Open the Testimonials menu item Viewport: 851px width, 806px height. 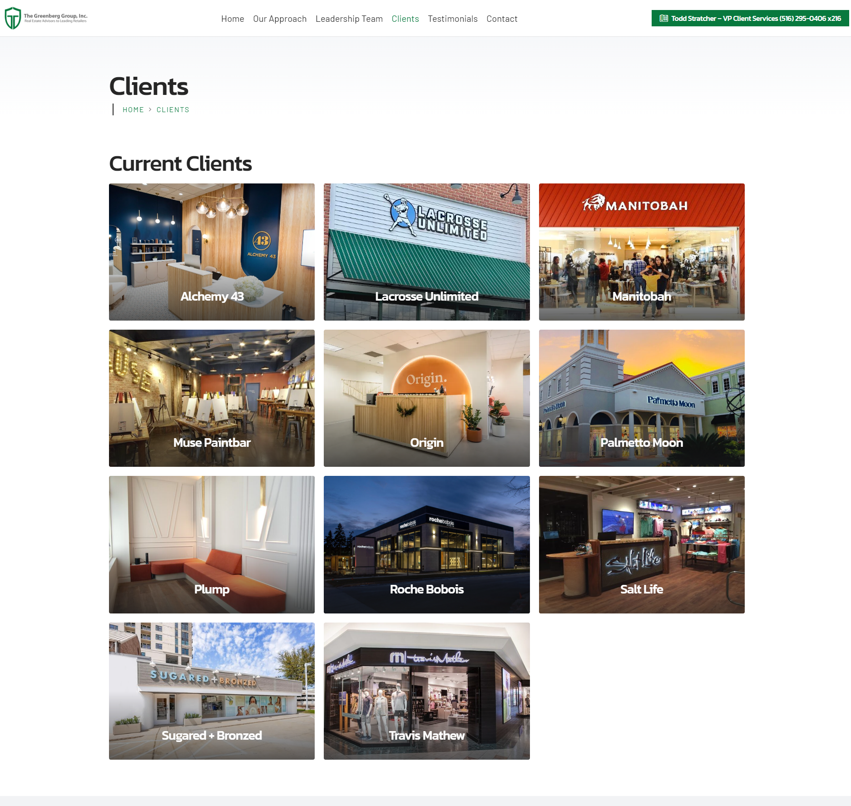click(453, 19)
